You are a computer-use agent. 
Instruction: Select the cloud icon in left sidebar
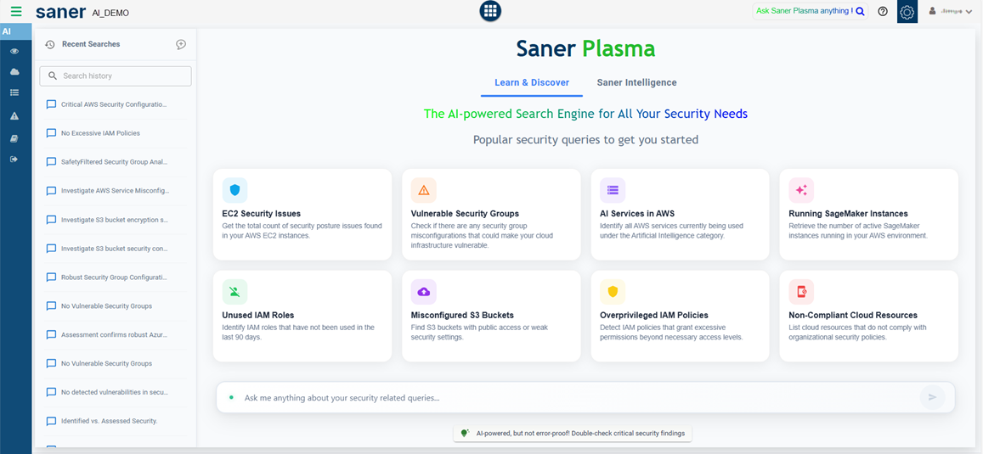pos(14,72)
